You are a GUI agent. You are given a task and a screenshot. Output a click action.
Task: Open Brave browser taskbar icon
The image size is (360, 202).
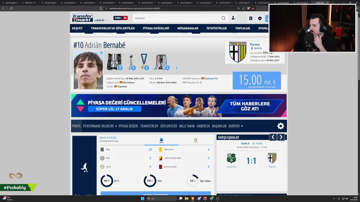(x=193, y=199)
